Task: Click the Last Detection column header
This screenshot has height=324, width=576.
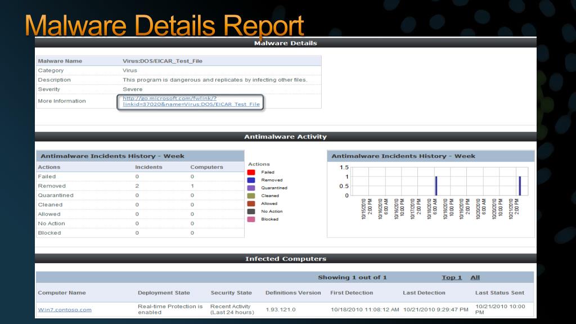Action: [x=424, y=292]
